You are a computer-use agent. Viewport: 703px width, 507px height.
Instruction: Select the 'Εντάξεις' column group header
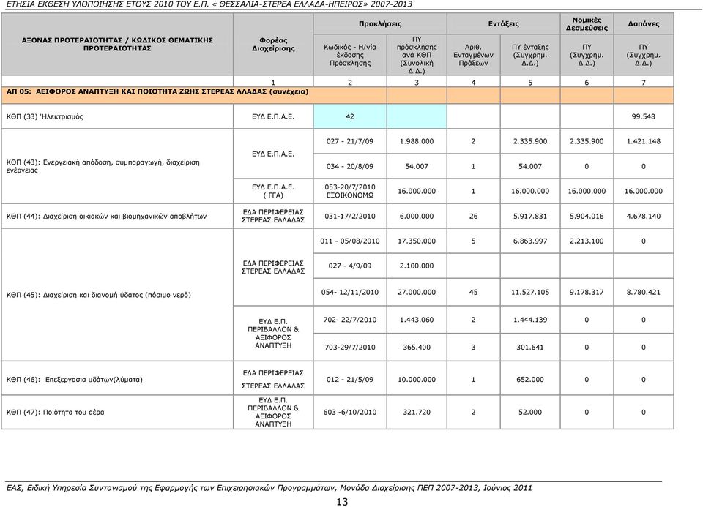(x=504, y=23)
